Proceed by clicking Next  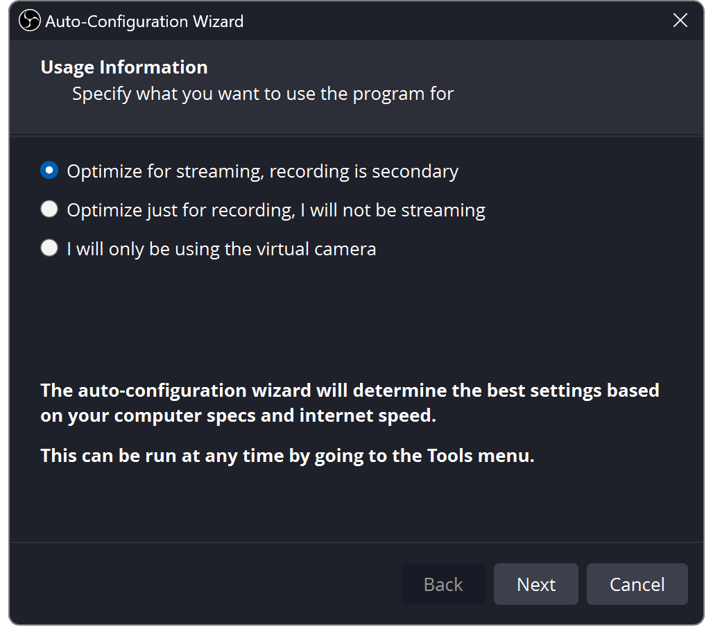pos(535,584)
